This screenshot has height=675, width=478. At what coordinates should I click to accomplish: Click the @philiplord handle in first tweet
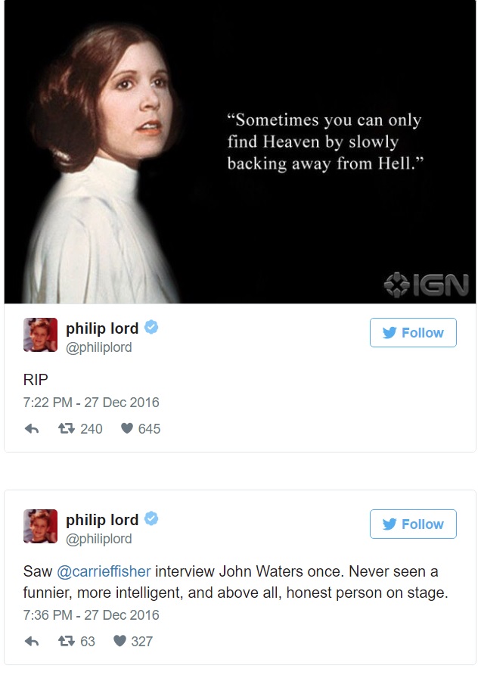[x=98, y=347]
